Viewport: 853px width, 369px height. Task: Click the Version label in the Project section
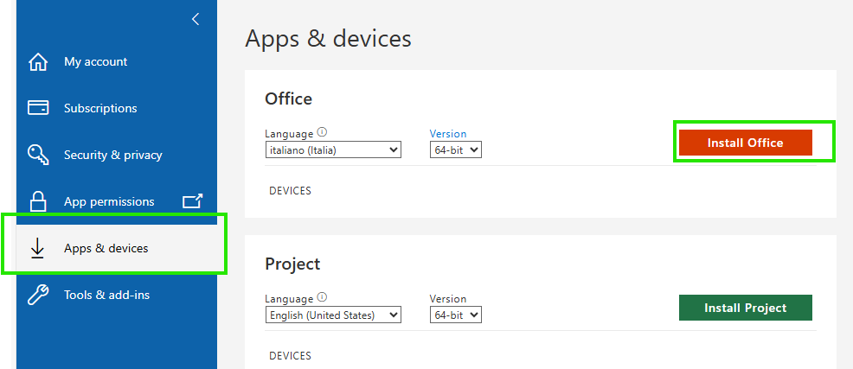[x=448, y=299]
